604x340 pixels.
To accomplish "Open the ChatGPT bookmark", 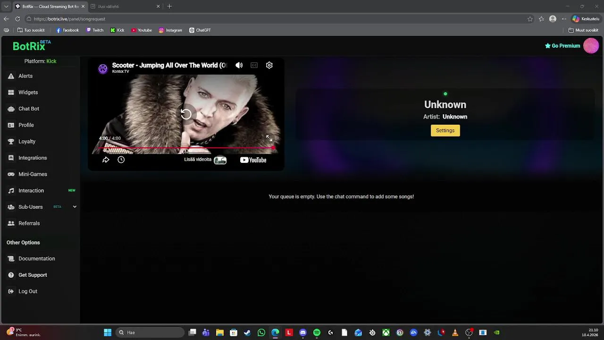I will 200,30.
